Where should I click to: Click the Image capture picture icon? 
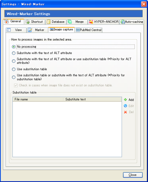click(52, 29)
